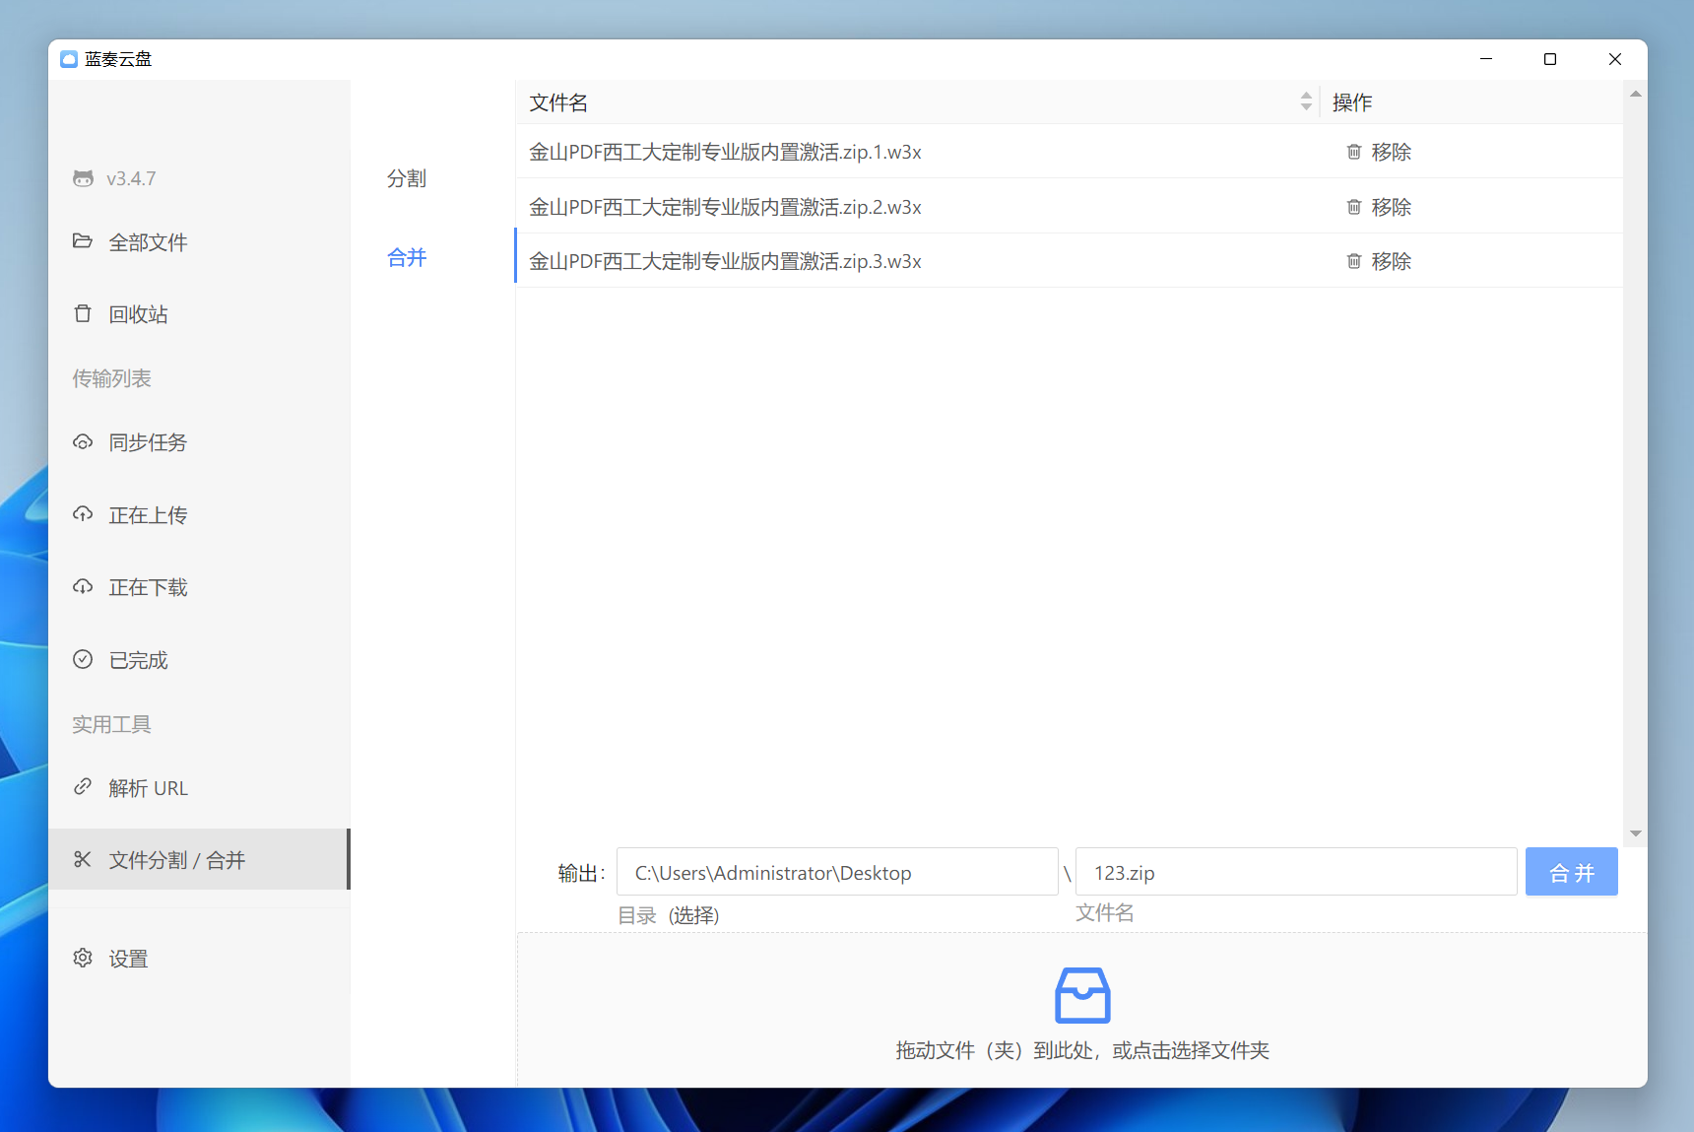Viewport: 1694px width, 1132px height.
Task: Sort the list by 文件名 column arrows
Action: point(1306,101)
